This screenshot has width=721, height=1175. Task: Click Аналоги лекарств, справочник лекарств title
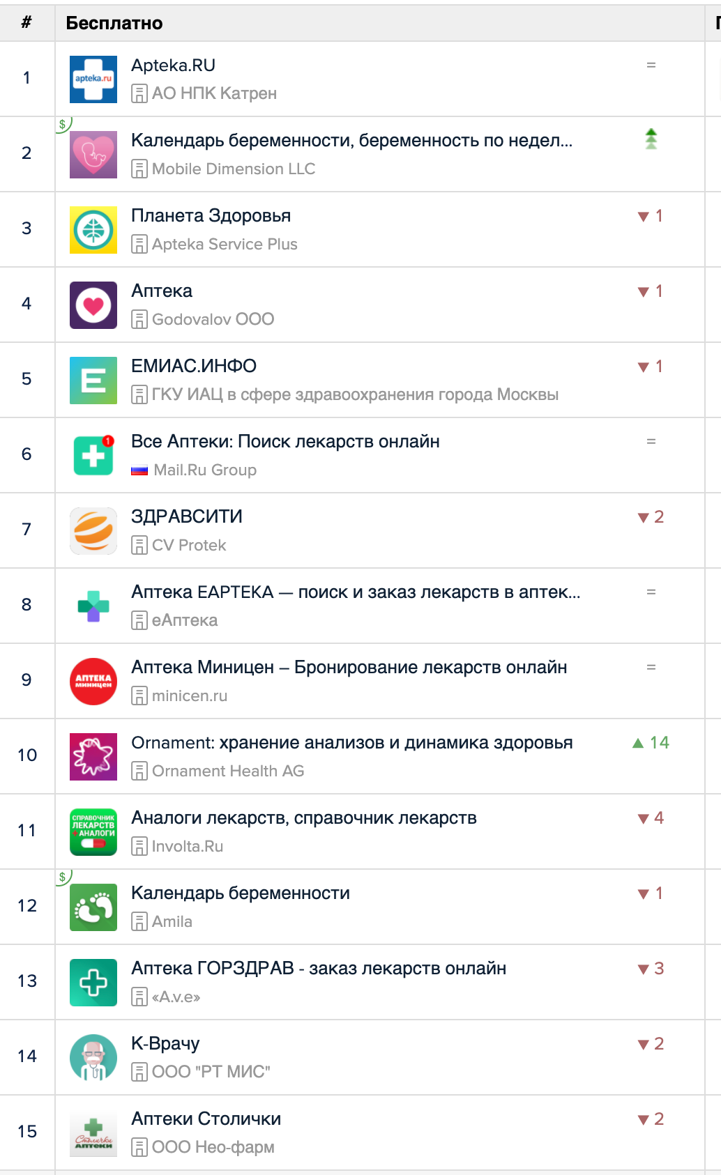304,818
